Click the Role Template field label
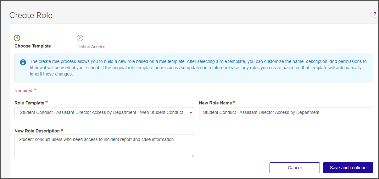 [x=29, y=103]
